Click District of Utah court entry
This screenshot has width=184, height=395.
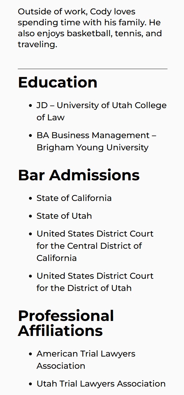(x=95, y=282)
